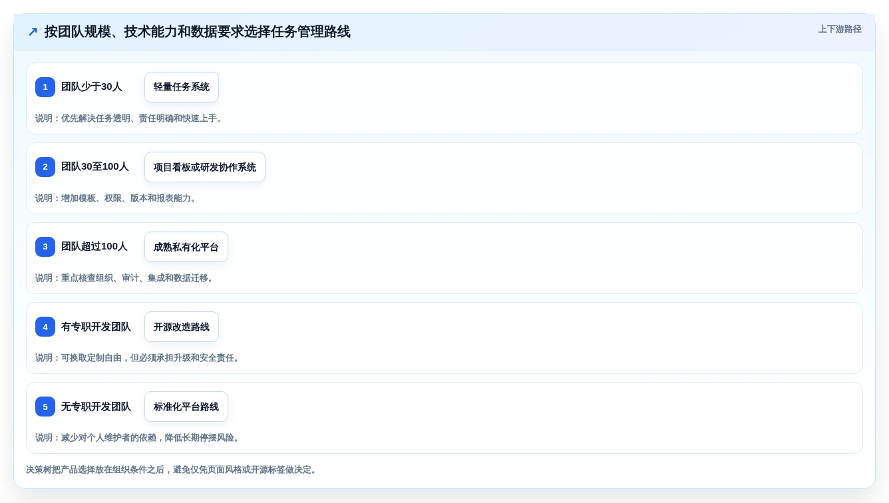This screenshot has width=889, height=503.
Task: Click the 团队超过100人 condition
Action: point(94,247)
